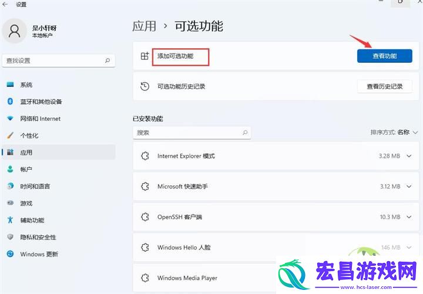423x294 pixels.
Task: Click the shield icon beside 隐私和安全性
Action: [x=10, y=237]
